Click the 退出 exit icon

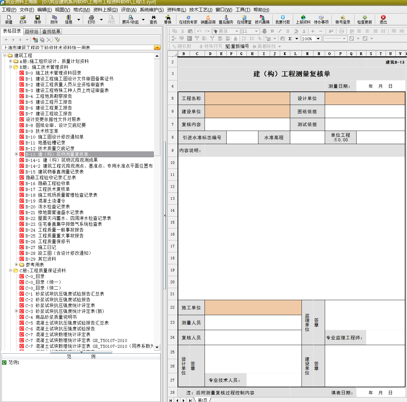(x=383, y=20)
